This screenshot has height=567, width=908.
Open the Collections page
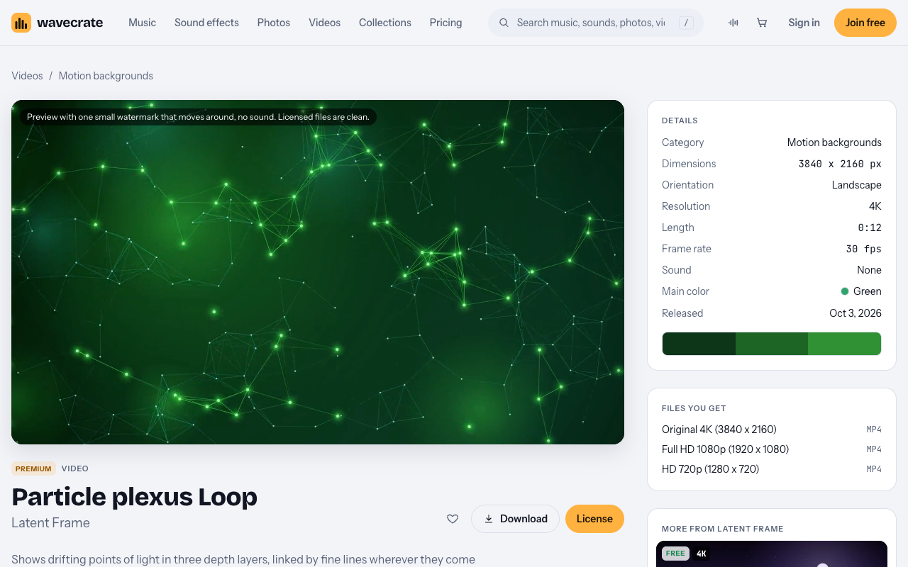tap(385, 23)
